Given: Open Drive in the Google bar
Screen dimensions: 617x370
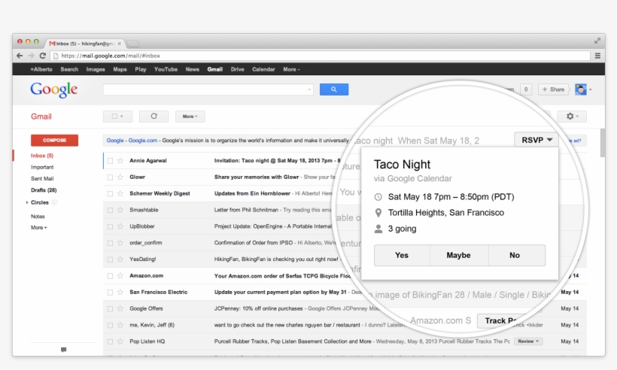Looking at the screenshot, I should pyautogui.click(x=237, y=69).
